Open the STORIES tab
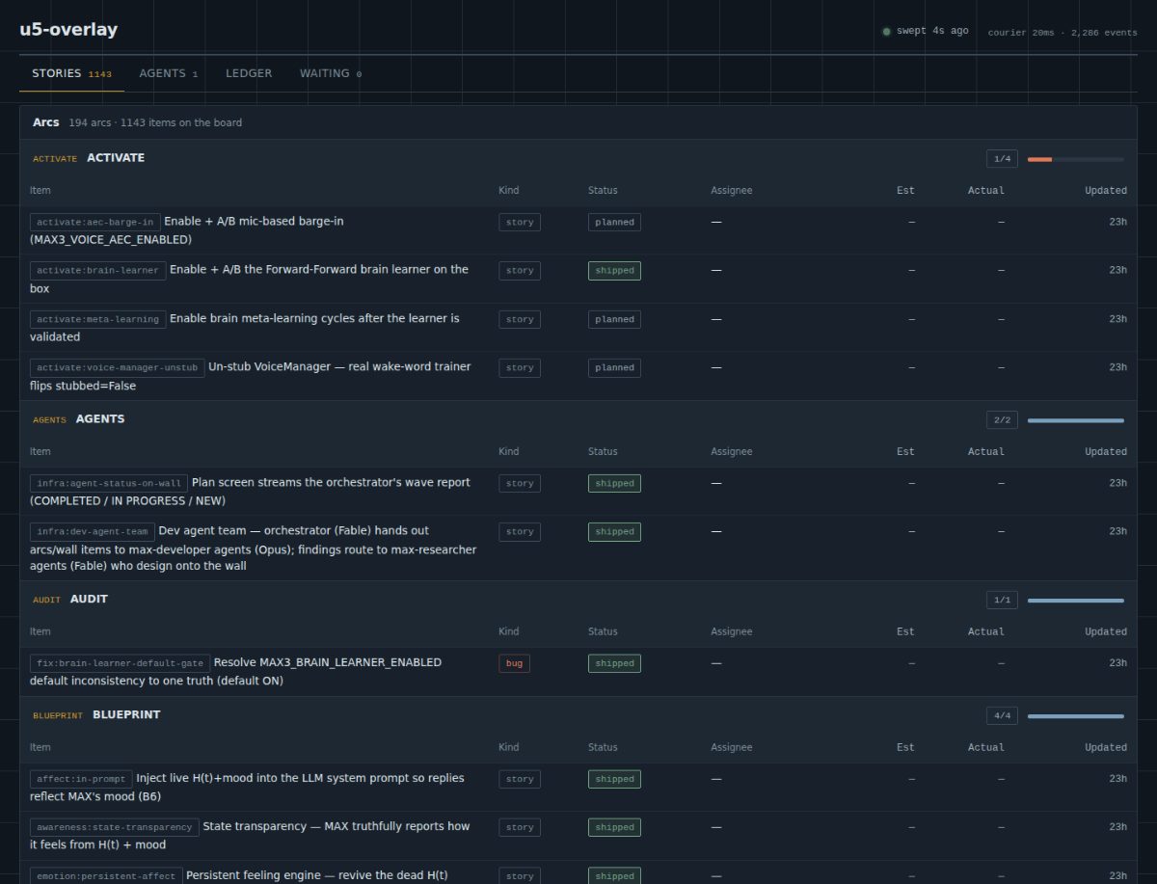Screen dimensions: 1157x884 coord(71,73)
